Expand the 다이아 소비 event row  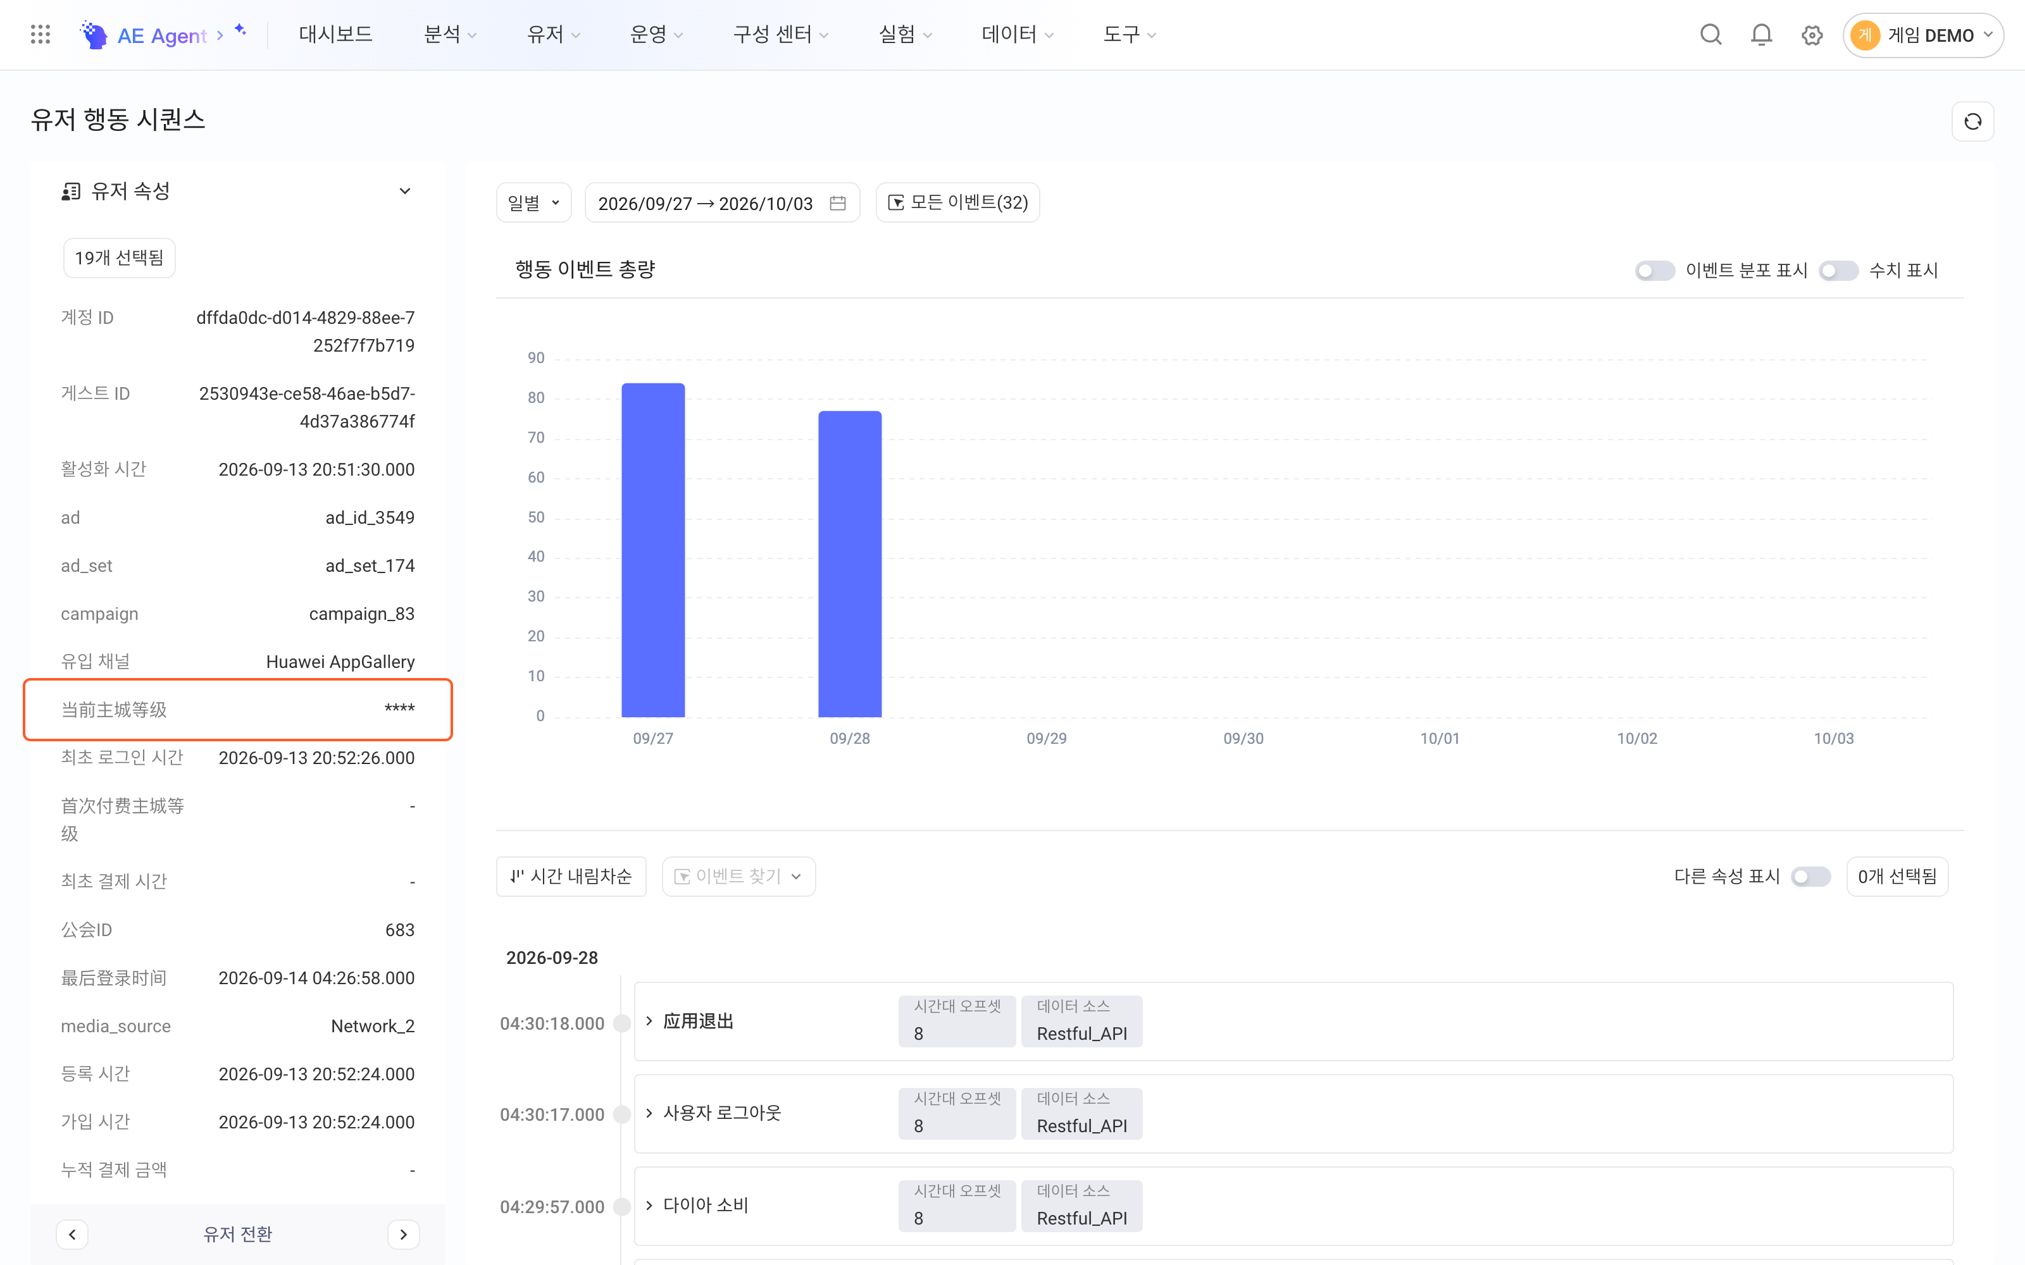(649, 1205)
